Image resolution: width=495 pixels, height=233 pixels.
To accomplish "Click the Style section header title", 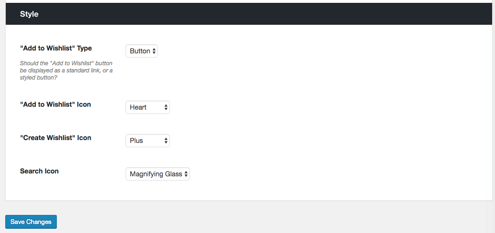I will 29,14.
